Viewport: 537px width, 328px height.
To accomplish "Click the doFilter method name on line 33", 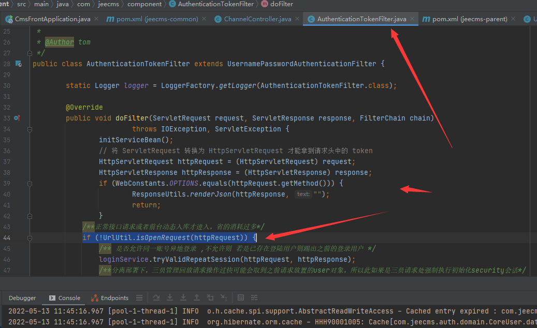I will click(132, 118).
